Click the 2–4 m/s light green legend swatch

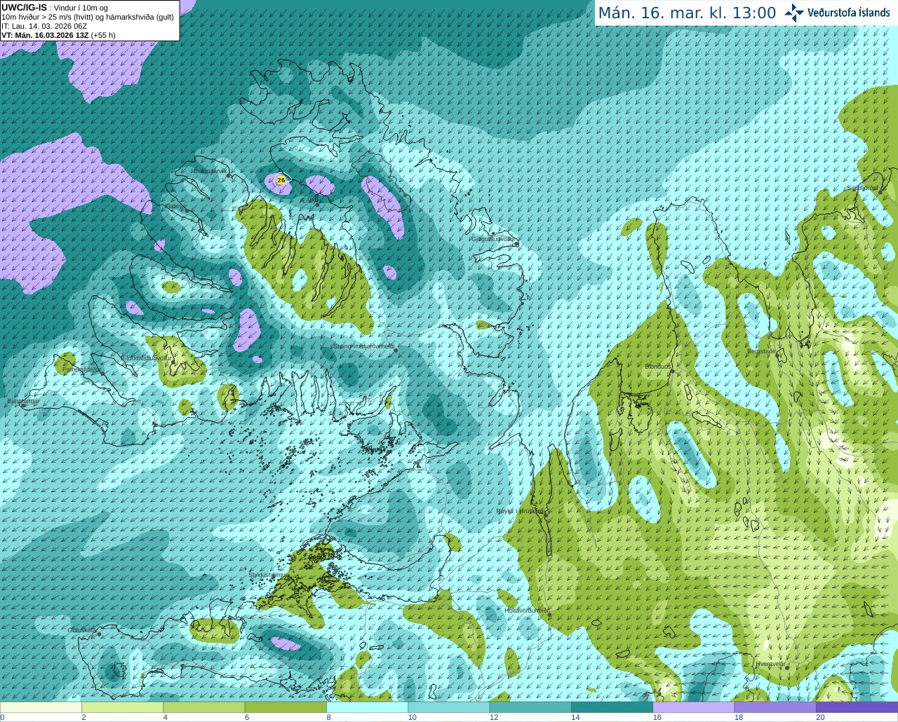pyautogui.click(x=122, y=707)
